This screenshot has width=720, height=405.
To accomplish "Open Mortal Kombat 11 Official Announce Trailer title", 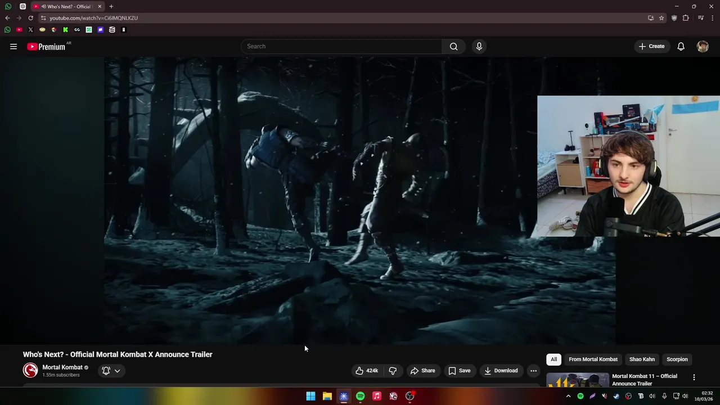I will 645,380.
